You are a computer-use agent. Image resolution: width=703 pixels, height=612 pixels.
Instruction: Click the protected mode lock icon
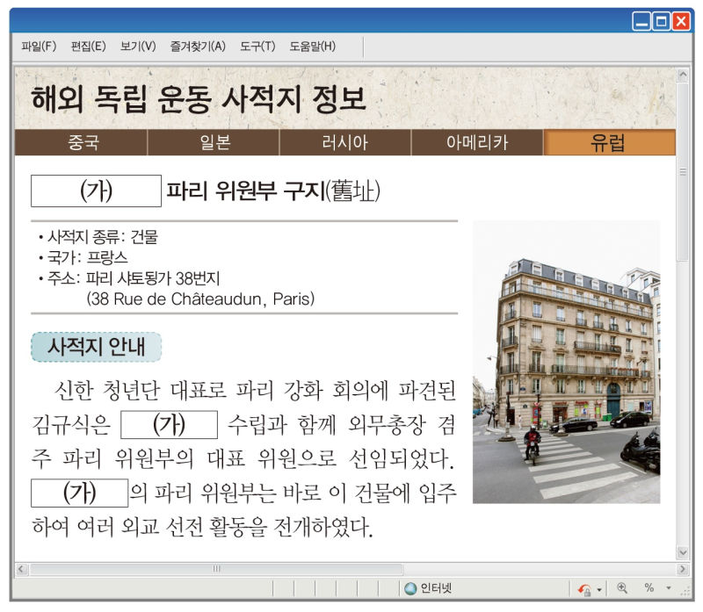click(x=584, y=588)
